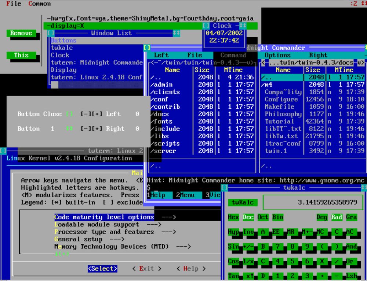Click right panel's back-history arrow before ...twin path
The image size is (367, 281).
click(263, 63)
